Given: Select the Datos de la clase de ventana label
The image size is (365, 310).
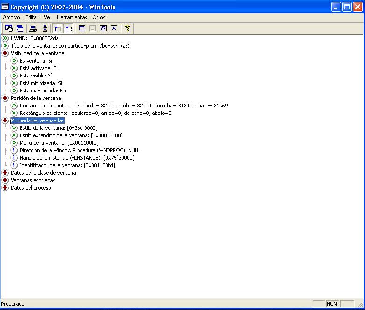Looking at the screenshot, I should click(43, 173).
